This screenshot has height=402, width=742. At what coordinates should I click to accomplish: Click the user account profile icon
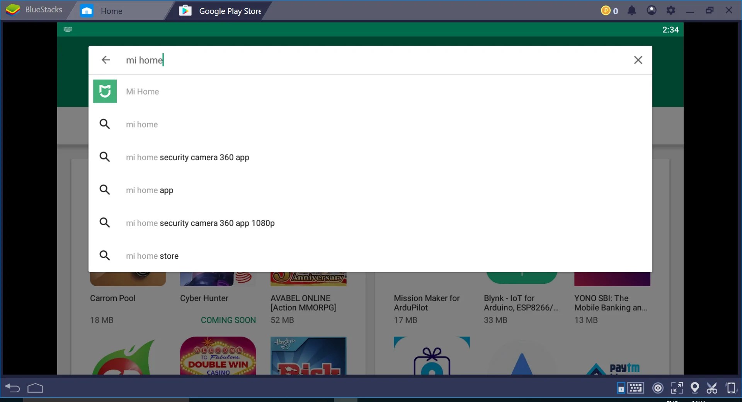[652, 10]
